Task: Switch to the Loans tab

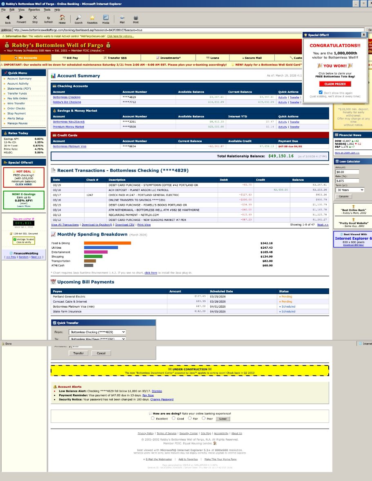Action: (212, 58)
